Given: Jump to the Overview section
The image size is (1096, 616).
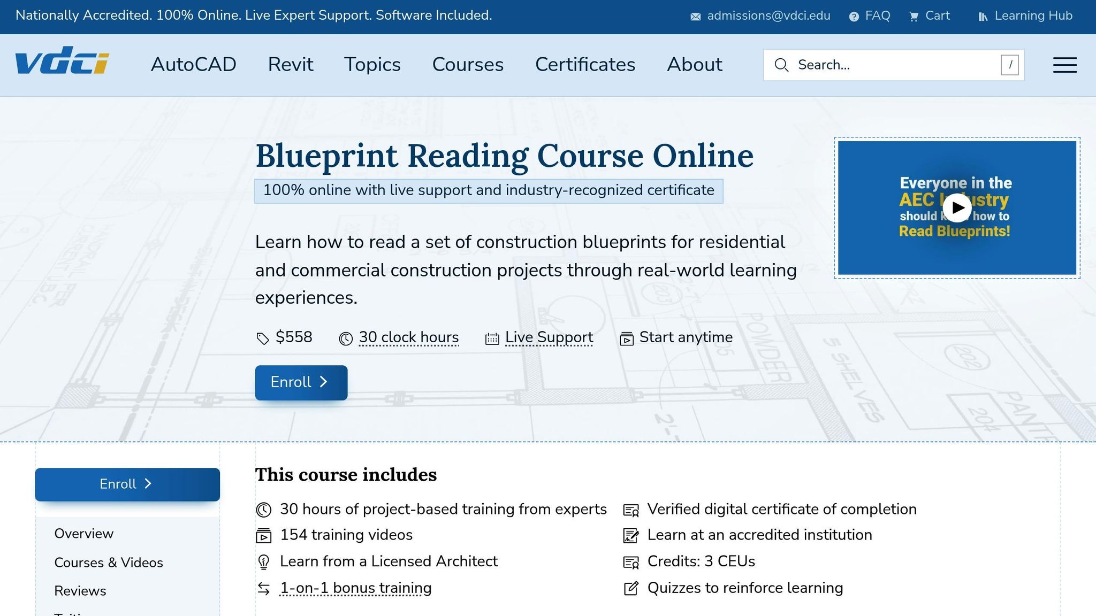Looking at the screenshot, I should (x=84, y=534).
